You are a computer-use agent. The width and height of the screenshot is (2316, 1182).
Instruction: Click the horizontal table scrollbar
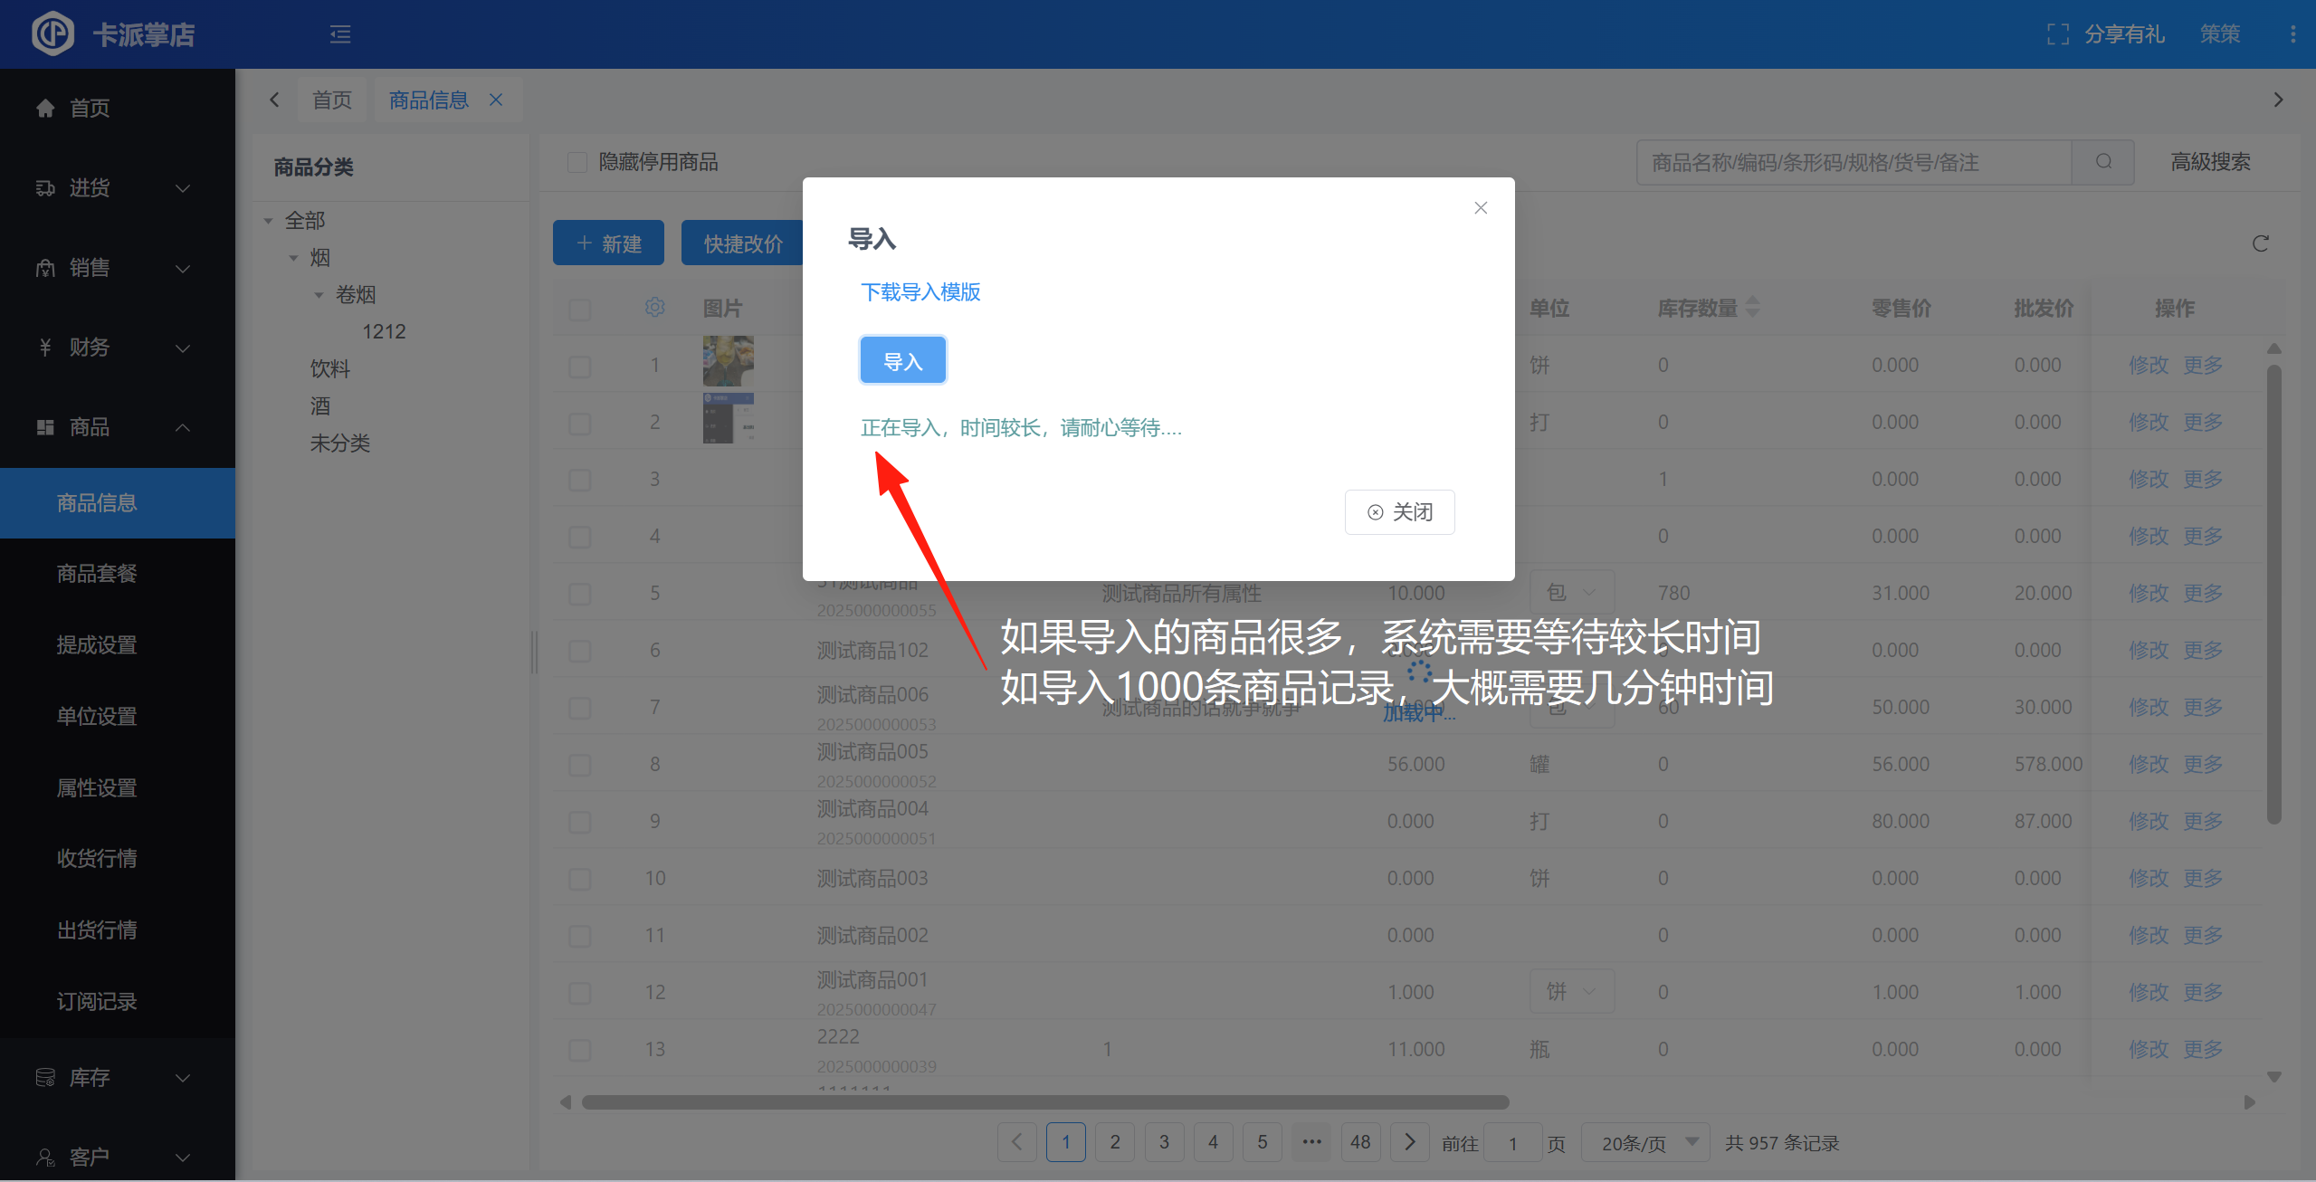[x=1044, y=1102]
